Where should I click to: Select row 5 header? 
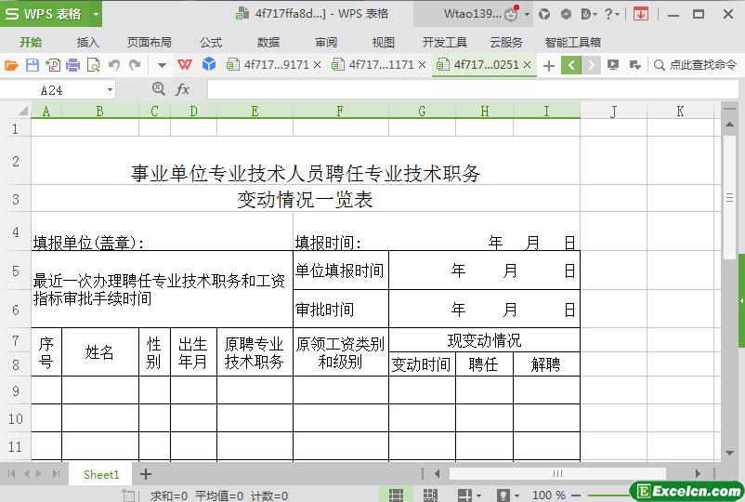[15, 271]
